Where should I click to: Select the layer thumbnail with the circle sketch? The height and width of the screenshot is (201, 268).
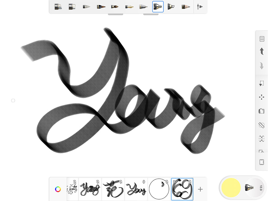[x=159, y=188]
